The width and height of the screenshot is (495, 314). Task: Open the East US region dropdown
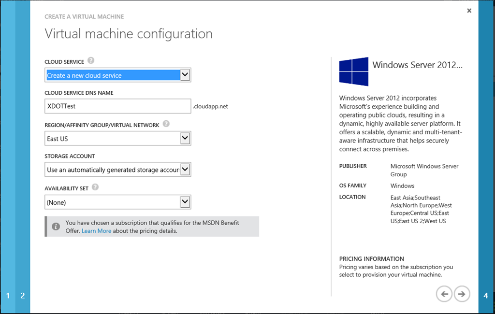(118, 139)
